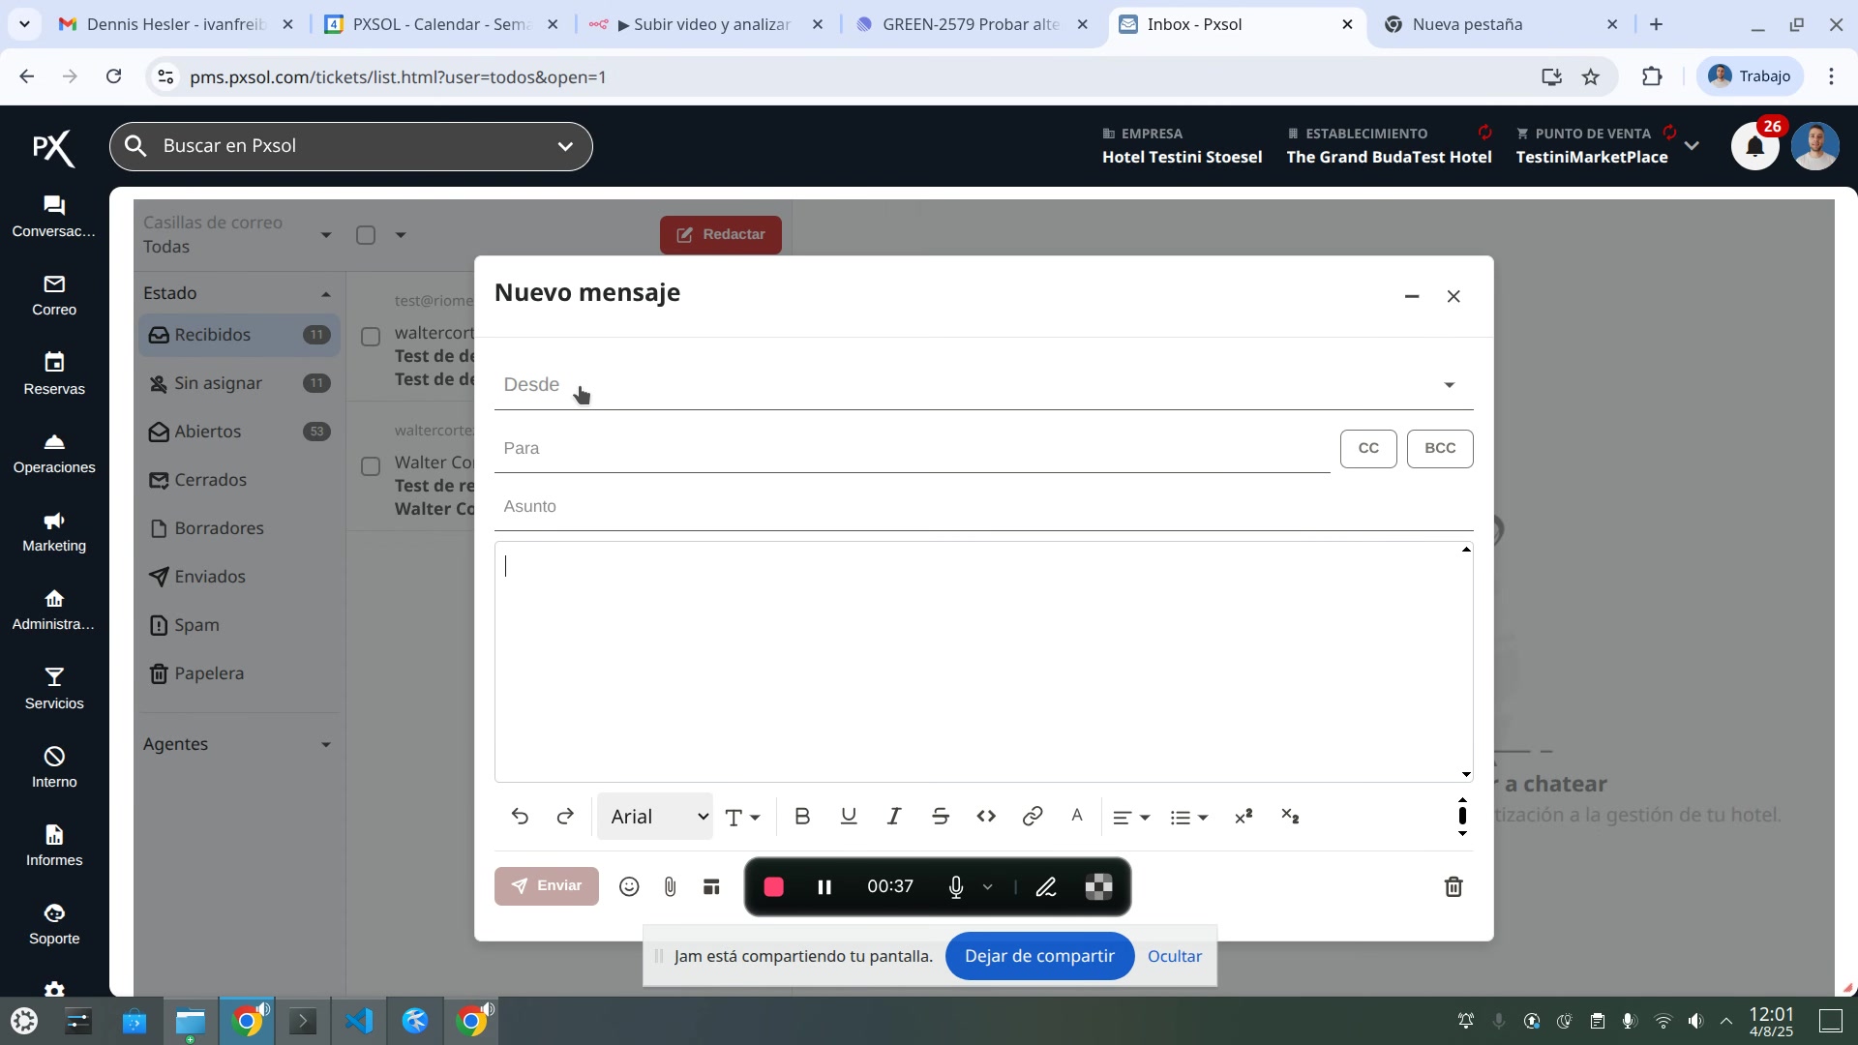Viewport: 1858px width, 1045px height.
Task: Click the strikethrough formatting icon
Action: pyautogui.click(x=940, y=817)
